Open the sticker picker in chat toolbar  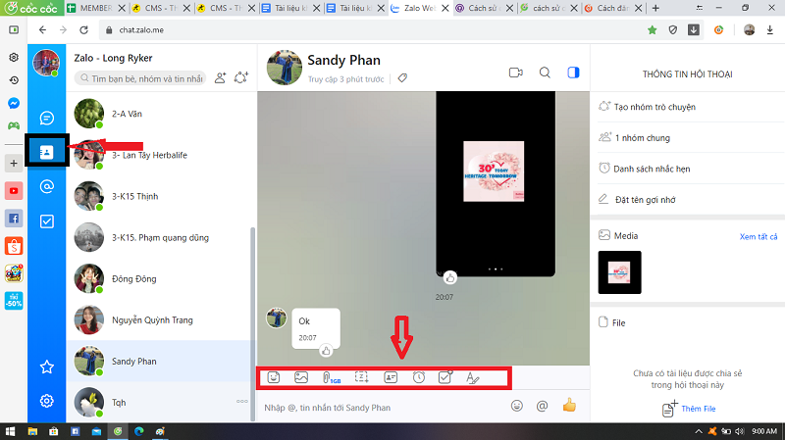click(274, 377)
